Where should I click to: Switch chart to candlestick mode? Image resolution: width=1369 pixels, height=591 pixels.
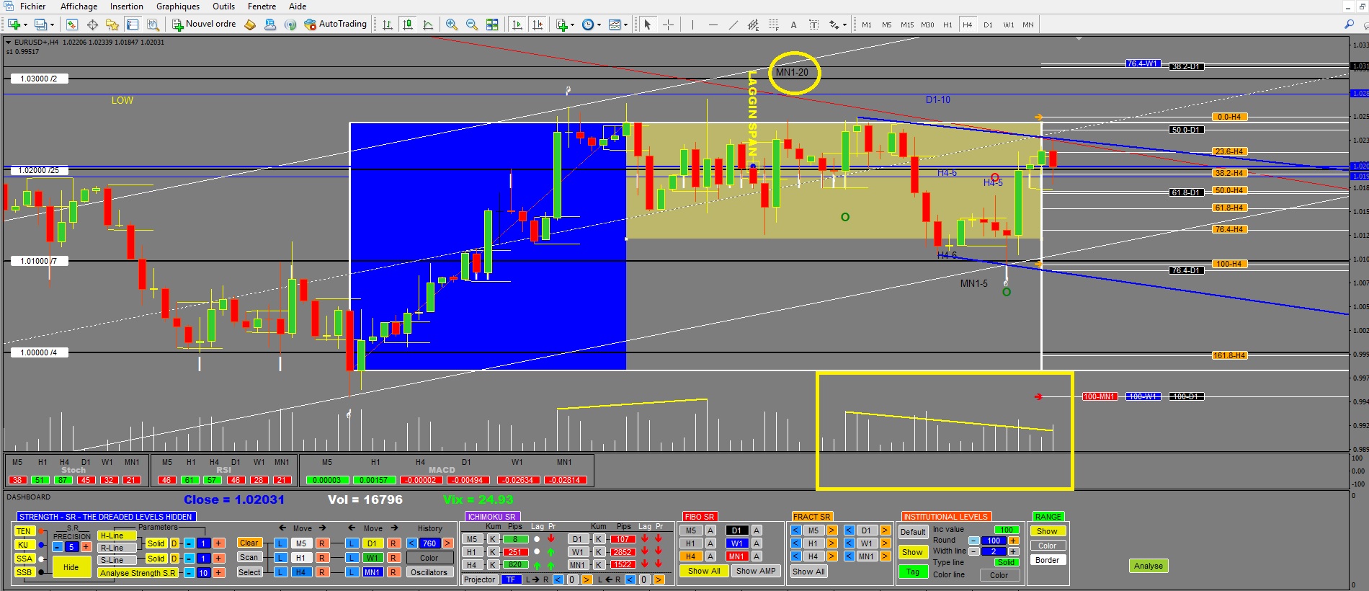point(408,25)
